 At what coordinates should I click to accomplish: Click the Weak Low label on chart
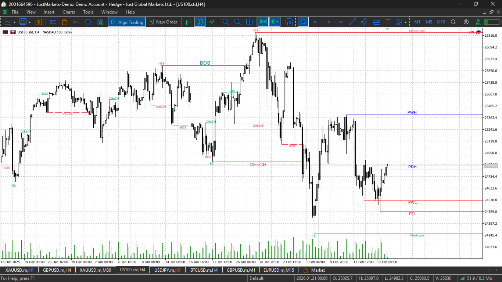pyautogui.click(x=417, y=235)
